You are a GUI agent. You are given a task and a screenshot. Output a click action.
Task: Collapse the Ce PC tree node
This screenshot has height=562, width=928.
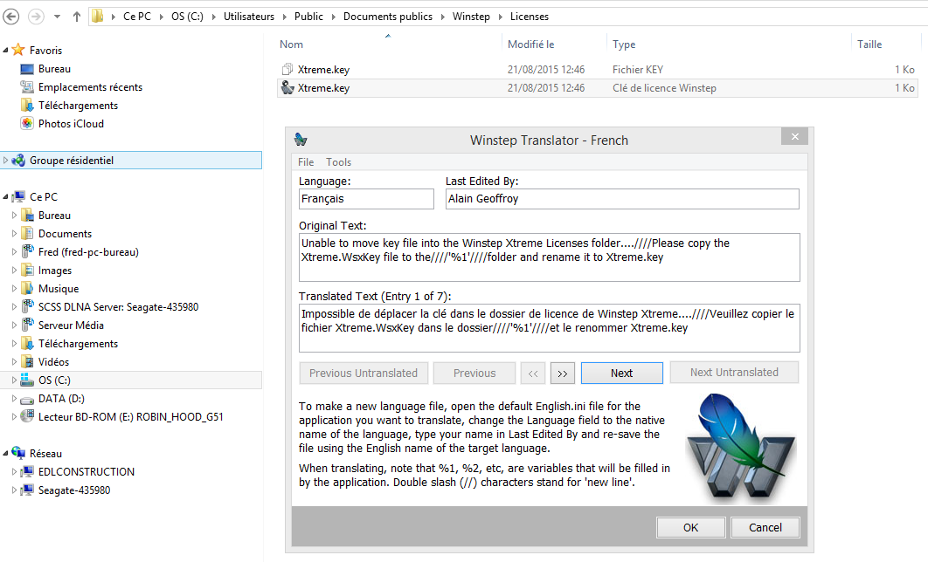pos(7,197)
